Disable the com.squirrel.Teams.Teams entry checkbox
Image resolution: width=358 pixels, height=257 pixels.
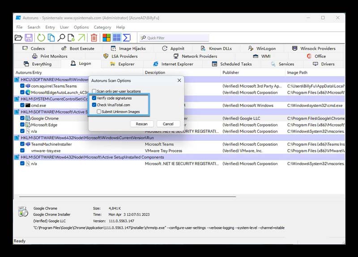[x=22, y=86]
